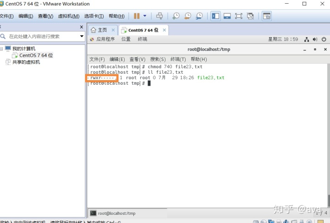This screenshot has width=330, height=223.
Task: Open the snapshot manager
Action: [x=199, y=16]
